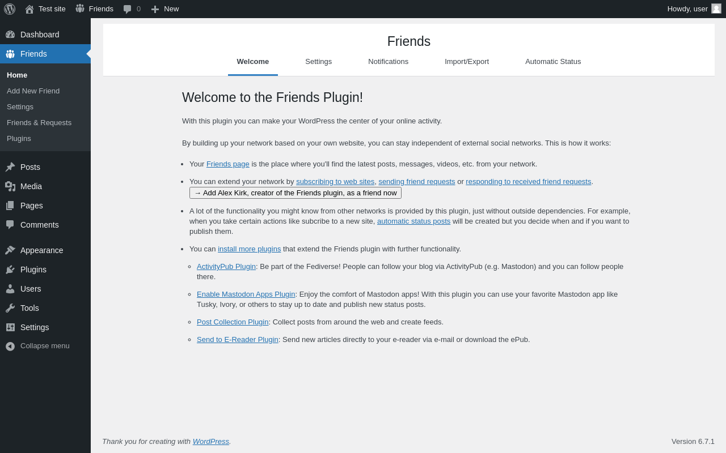Screen dimensions: 726x453
Task: Click Howdy, user account text
Action: coord(687,9)
